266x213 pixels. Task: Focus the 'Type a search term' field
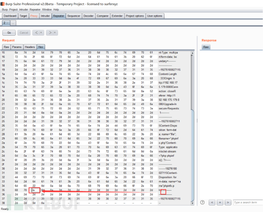(x=248, y=202)
